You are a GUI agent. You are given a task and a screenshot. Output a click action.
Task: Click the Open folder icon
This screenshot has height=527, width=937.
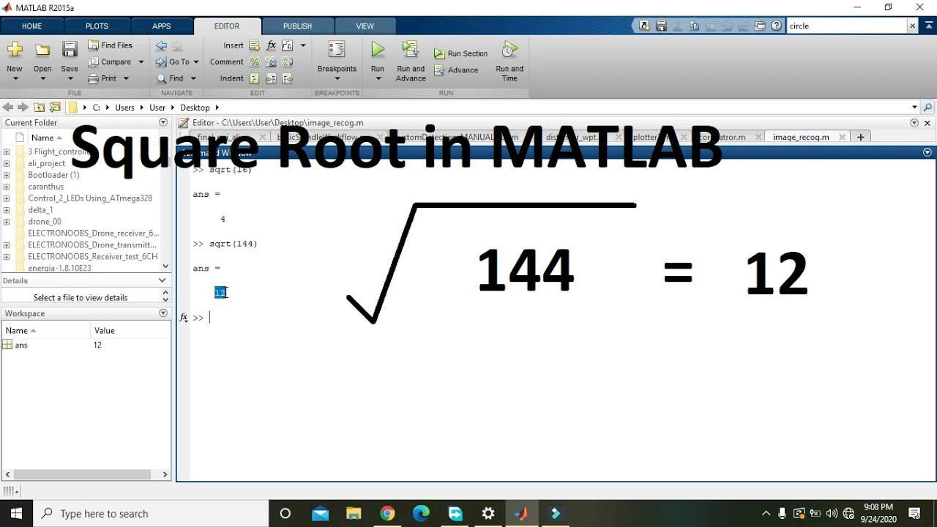(42, 50)
